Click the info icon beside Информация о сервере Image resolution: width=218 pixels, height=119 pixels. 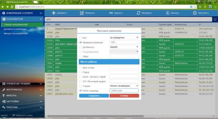(4, 13)
